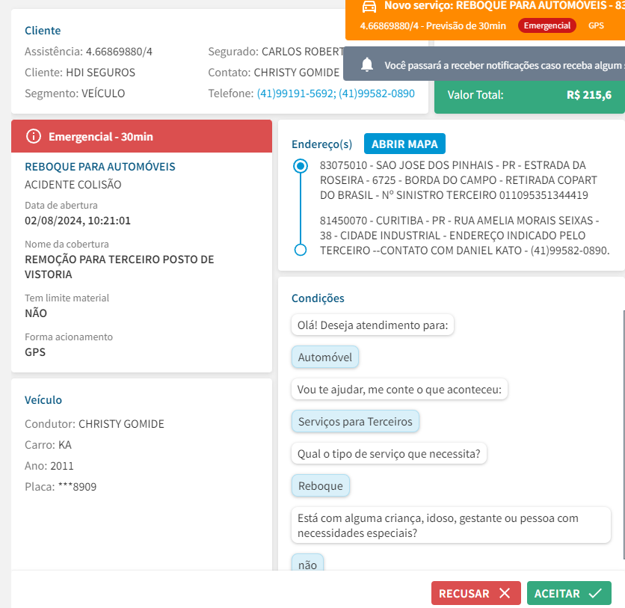625x608 pixels.
Task: Click the red Emergencial badge in the notification
Action: pos(547,25)
